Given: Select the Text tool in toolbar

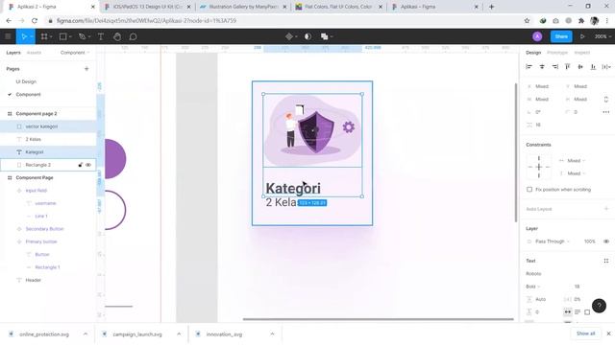Looking at the screenshot, I should [x=101, y=36].
